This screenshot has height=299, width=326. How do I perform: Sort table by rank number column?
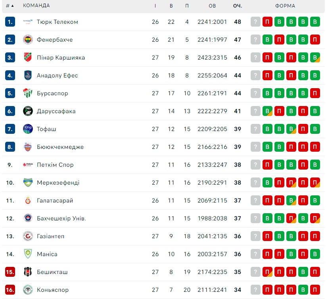tap(10, 6)
